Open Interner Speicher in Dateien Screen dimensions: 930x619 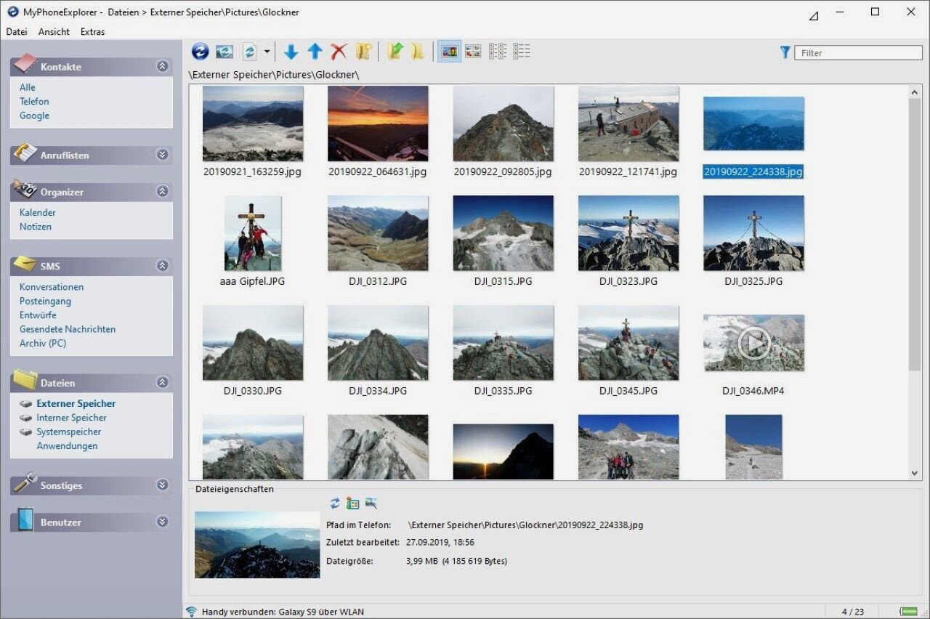pyautogui.click(x=71, y=418)
